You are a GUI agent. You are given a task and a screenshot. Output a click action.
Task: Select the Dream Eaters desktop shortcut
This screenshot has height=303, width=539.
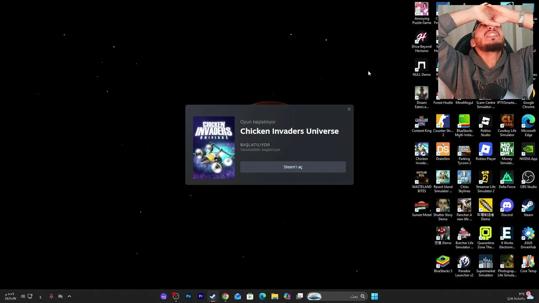422,98
